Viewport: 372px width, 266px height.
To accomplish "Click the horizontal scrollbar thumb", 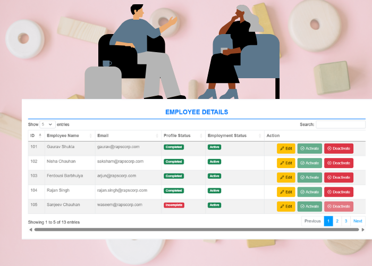I will click(x=197, y=230).
